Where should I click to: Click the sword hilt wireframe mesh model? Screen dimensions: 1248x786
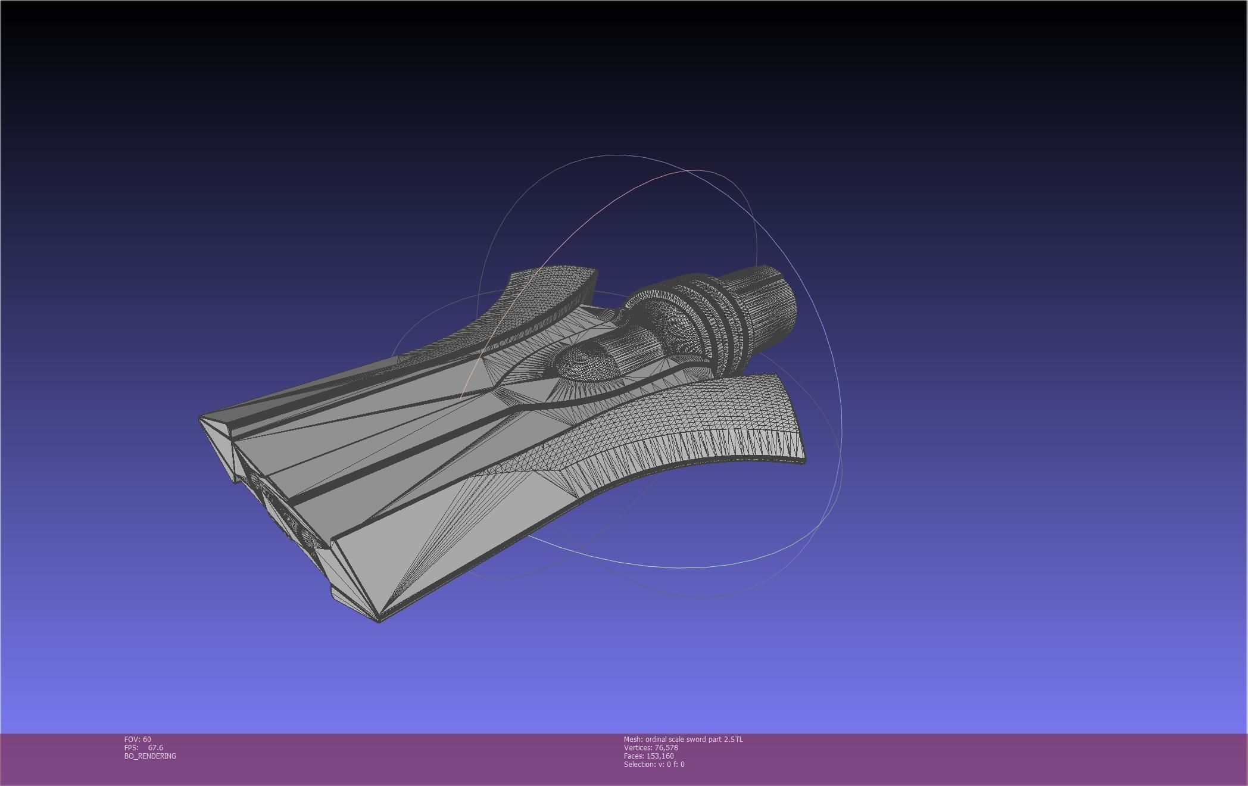pos(502,444)
